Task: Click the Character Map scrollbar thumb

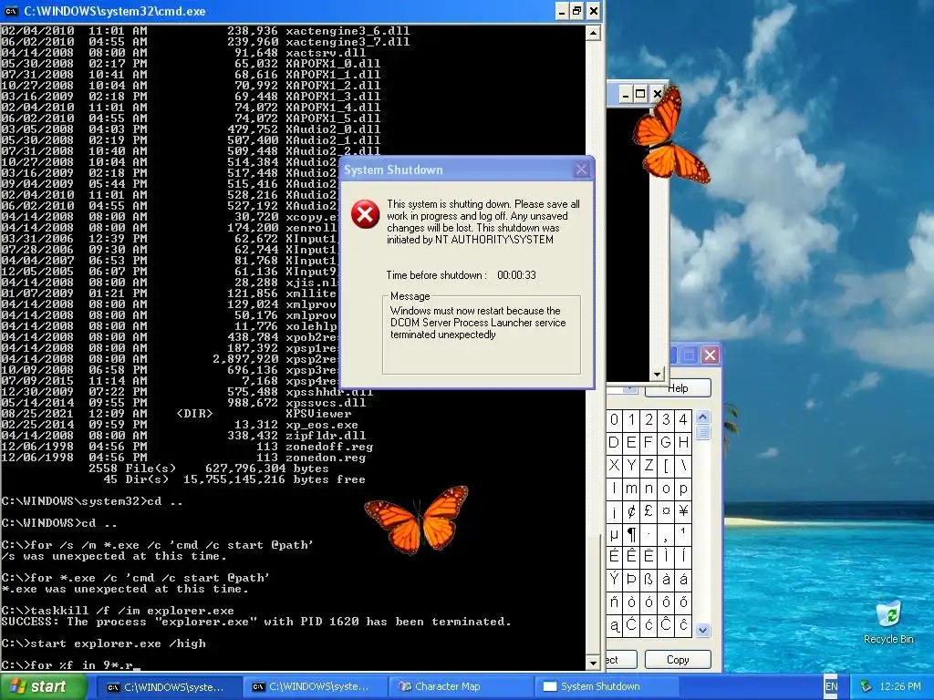Action: coord(703,432)
